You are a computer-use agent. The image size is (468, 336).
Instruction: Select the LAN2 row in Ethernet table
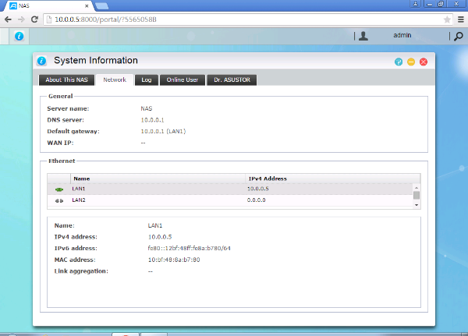pos(230,200)
